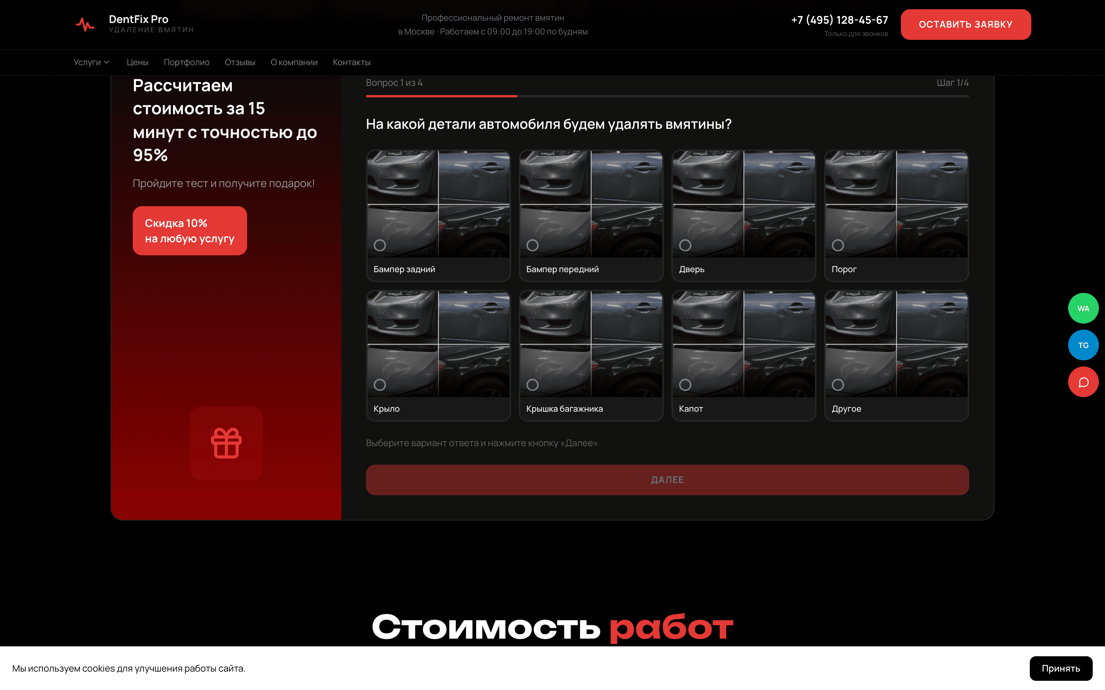Click the quiz question heading text
Viewport: 1105px width, 690px height.
pos(548,124)
